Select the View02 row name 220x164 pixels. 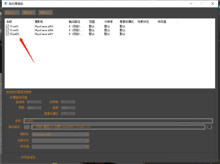(14, 30)
